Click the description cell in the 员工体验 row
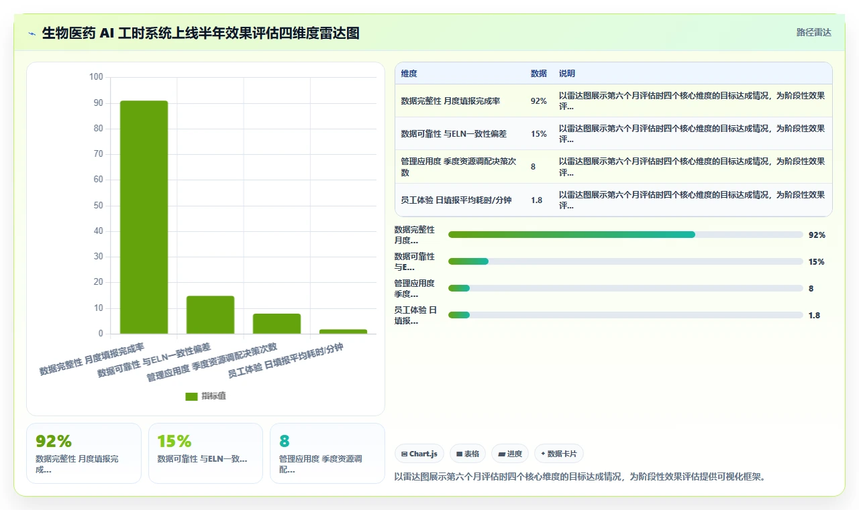The width and height of the screenshot is (859, 510). coord(693,200)
